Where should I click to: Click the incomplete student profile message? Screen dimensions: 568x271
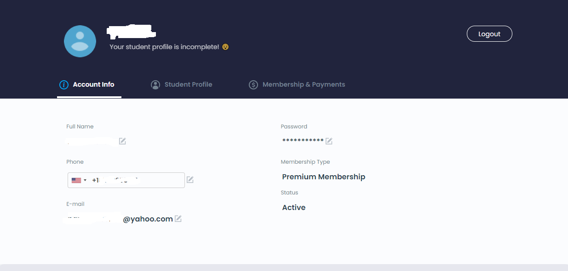[x=164, y=47]
